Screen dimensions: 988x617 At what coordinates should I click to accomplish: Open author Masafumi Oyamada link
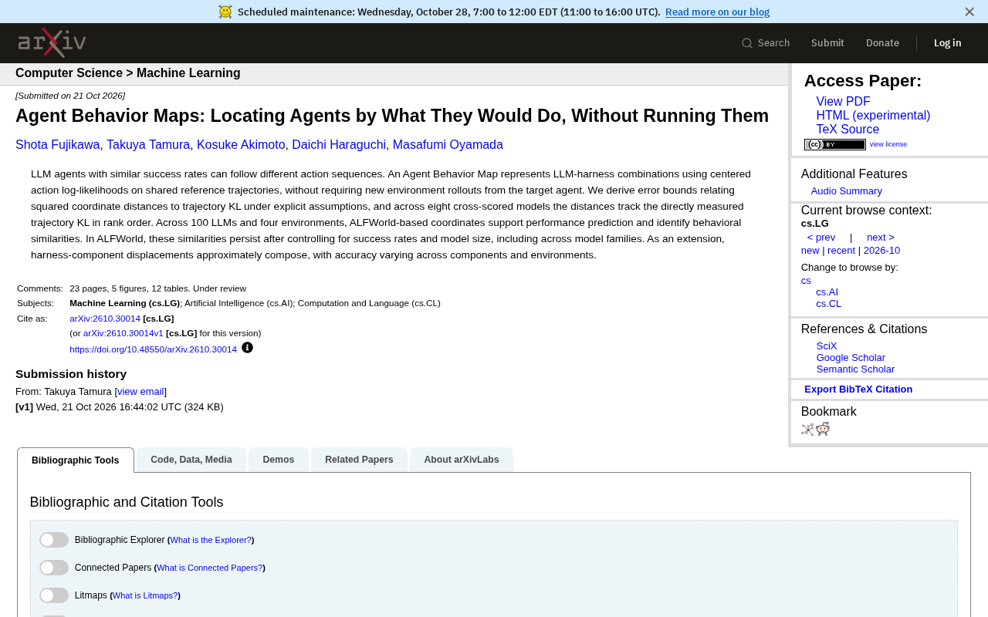tap(448, 145)
